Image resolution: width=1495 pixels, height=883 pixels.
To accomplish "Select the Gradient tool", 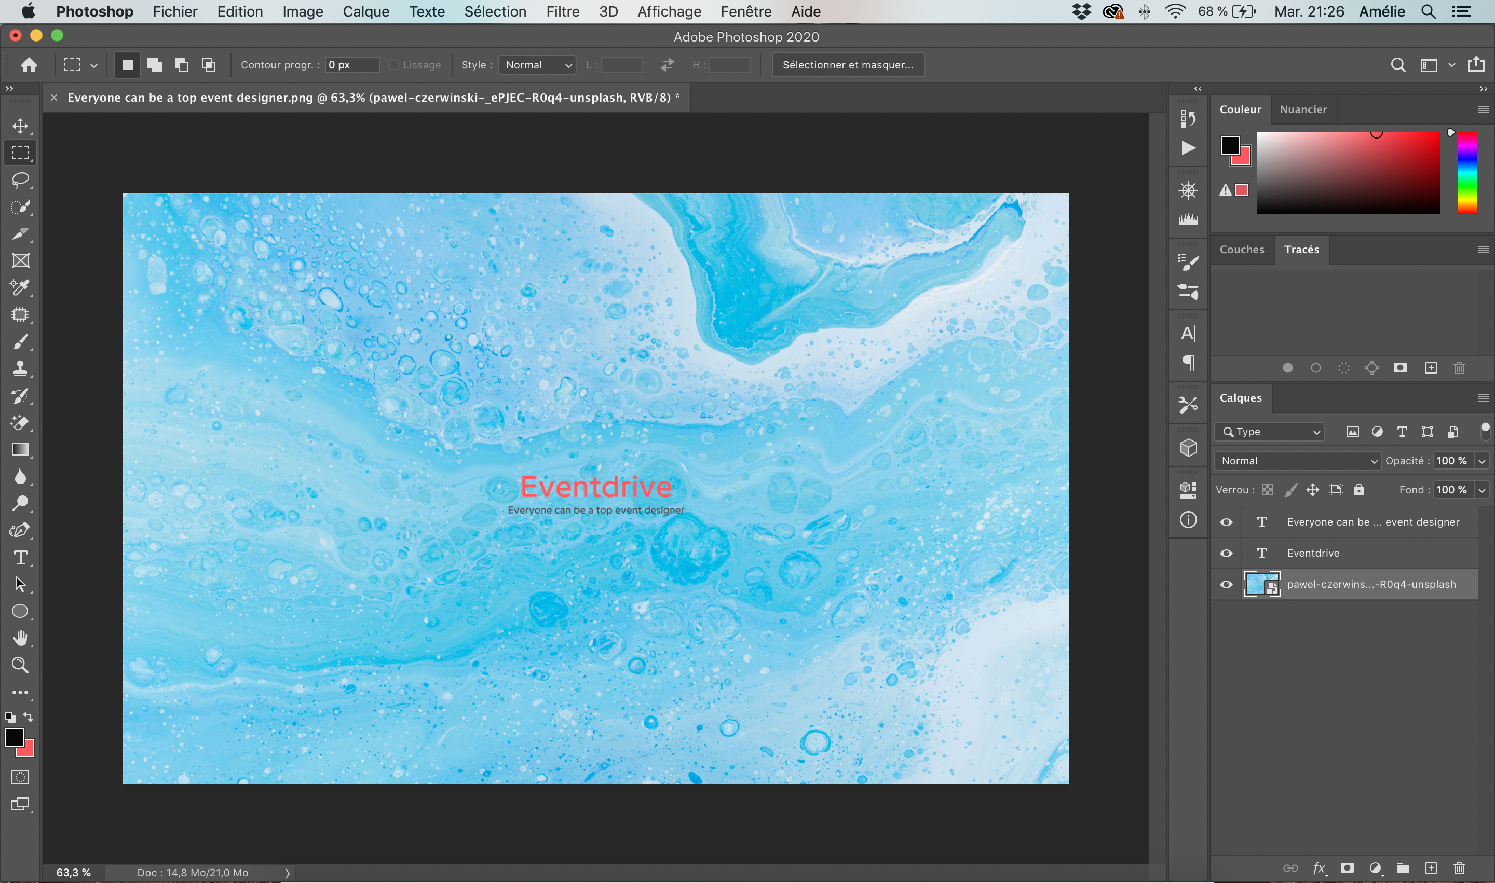I will click(x=20, y=449).
